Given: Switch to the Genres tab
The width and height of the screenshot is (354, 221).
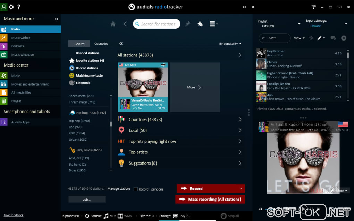Looking at the screenshot, I should pos(79,44).
